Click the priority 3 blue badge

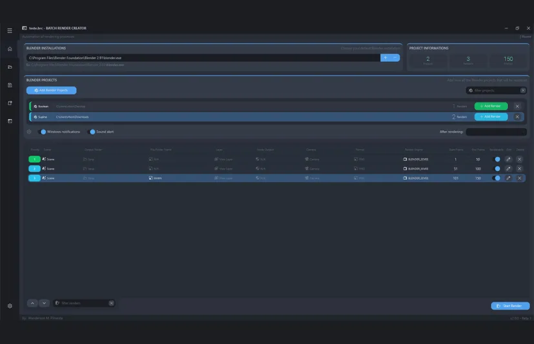(34, 178)
